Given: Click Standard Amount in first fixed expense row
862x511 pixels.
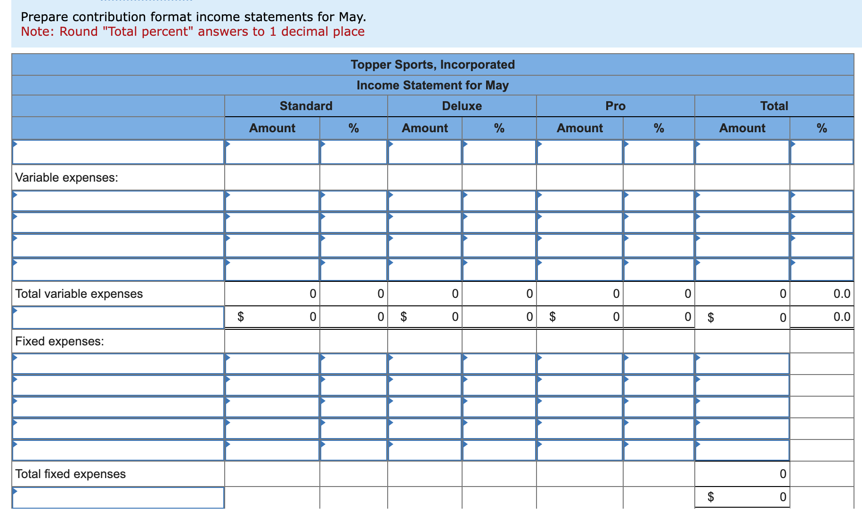Looking at the screenshot, I should click(x=272, y=364).
